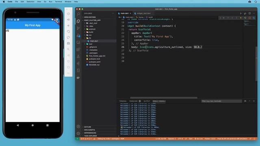This screenshot has width=260, height=146.
Task: Collapse the lib folder
Action: coord(90,38)
